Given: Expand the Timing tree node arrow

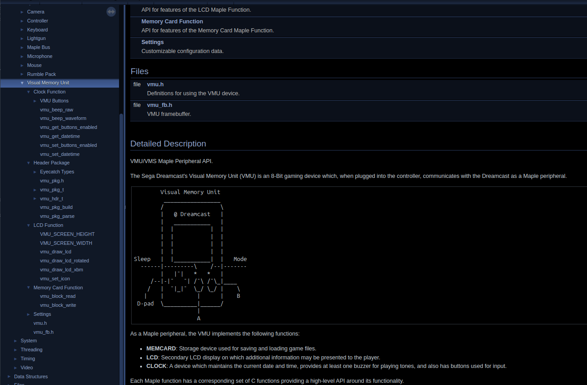Looking at the screenshot, I should click(16, 358).
